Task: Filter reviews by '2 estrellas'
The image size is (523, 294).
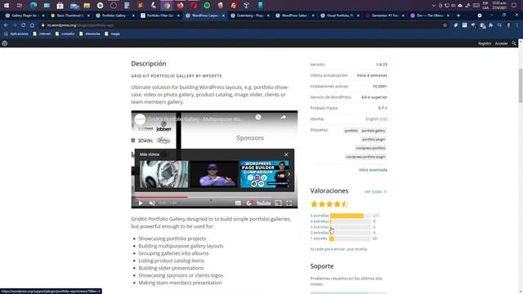Action: (320, 233)
